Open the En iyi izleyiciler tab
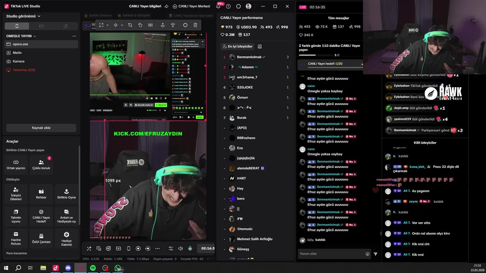 (237, 46)
